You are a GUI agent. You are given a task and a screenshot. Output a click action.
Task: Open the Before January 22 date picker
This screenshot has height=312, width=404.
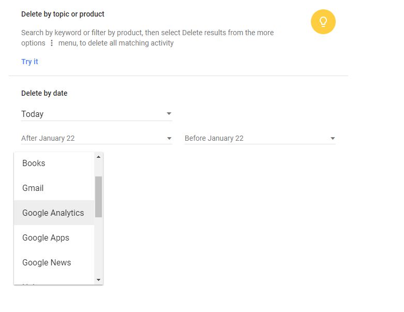point(259,138)
